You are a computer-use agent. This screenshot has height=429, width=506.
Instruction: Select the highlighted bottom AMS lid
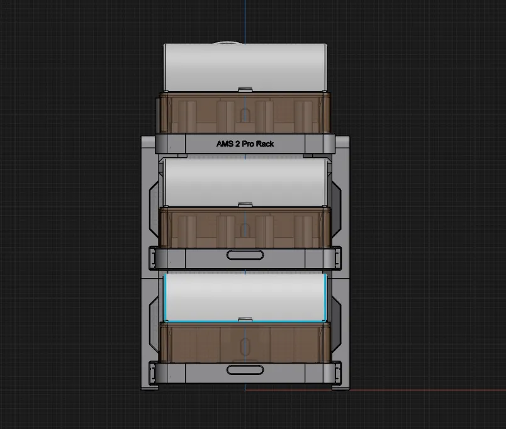point(245,298)
